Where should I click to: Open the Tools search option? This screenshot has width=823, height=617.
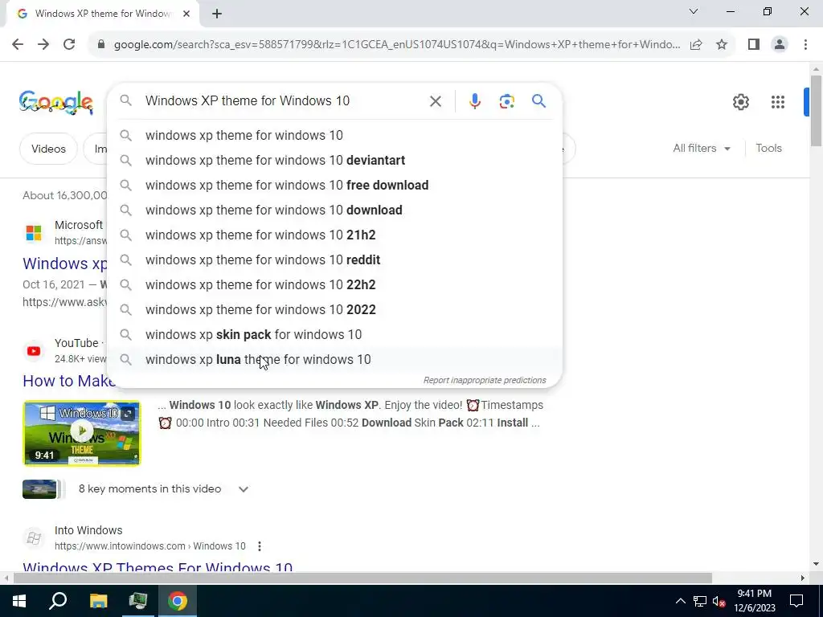[x=768, y=149]
